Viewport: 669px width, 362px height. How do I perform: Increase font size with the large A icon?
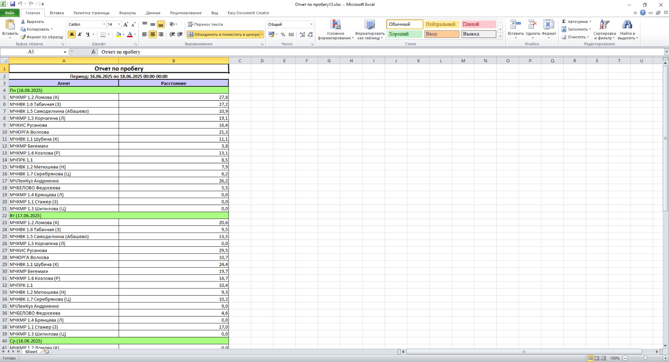click(x=126, y=24)
